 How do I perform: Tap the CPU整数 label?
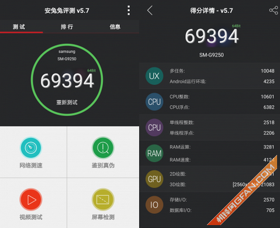179,96
